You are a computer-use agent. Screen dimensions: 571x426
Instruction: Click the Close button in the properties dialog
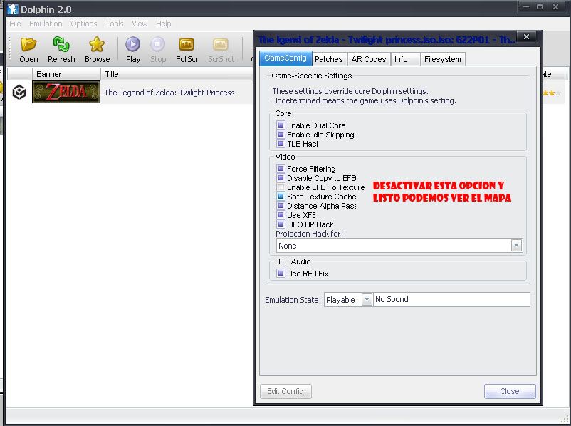point(510,391)
